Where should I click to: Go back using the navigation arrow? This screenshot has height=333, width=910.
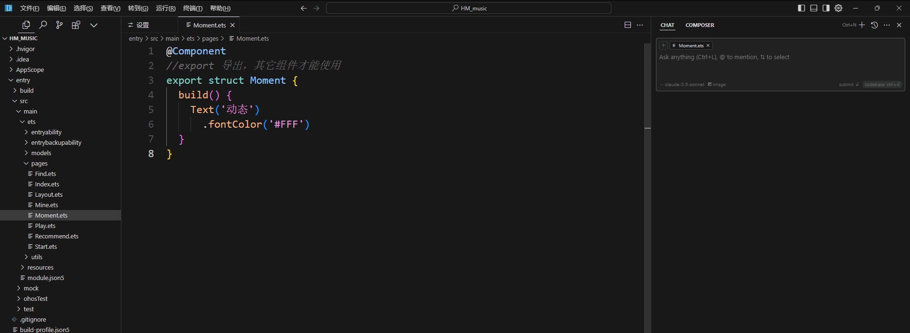tap(304, 8)
